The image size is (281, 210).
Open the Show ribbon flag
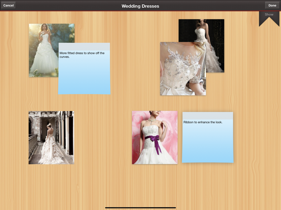[x=269, y=18]
